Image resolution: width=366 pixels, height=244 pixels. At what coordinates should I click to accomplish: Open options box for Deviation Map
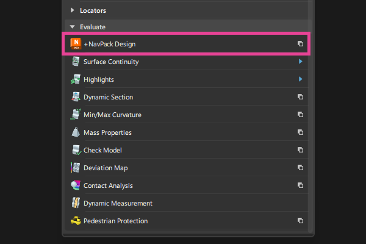pos(300,167)
